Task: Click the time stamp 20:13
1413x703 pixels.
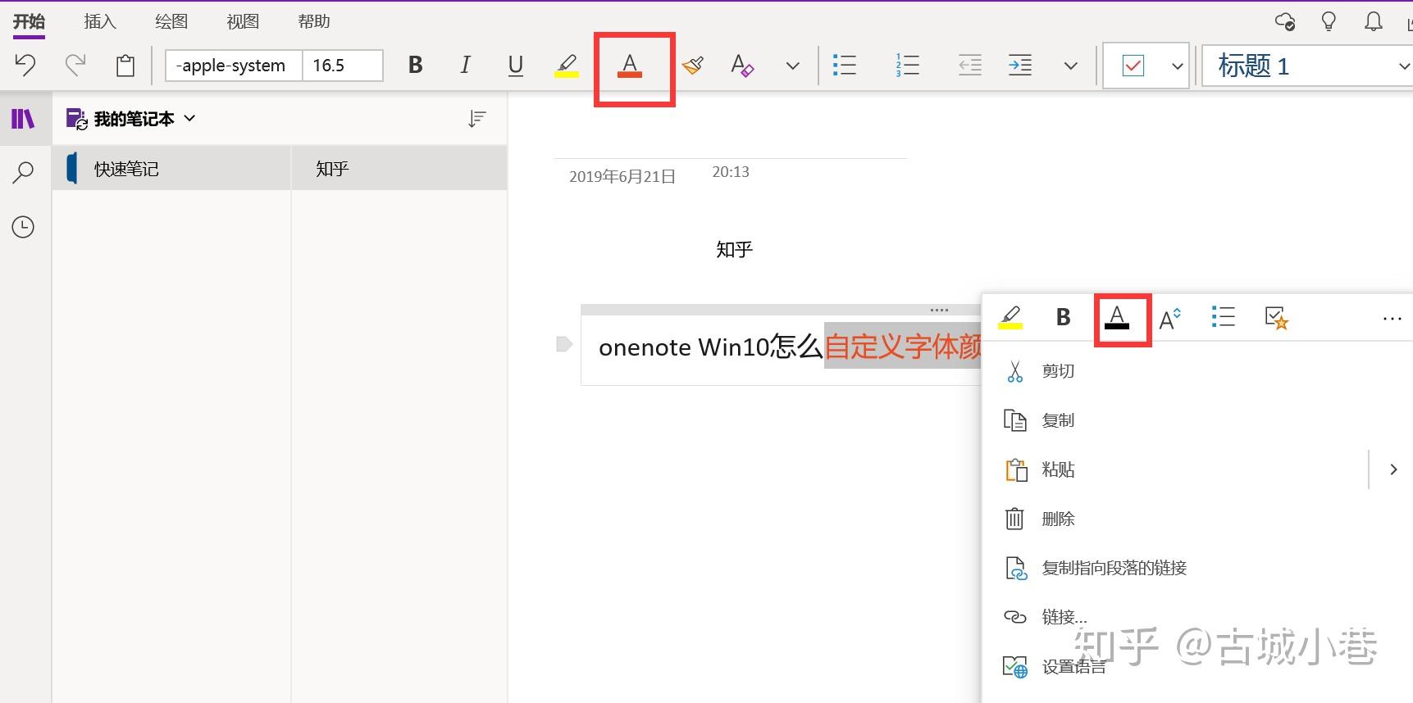Action: tap(731, 172)
